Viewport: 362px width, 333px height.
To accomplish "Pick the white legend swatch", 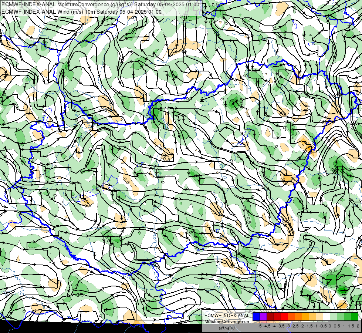I will (327, 317).
